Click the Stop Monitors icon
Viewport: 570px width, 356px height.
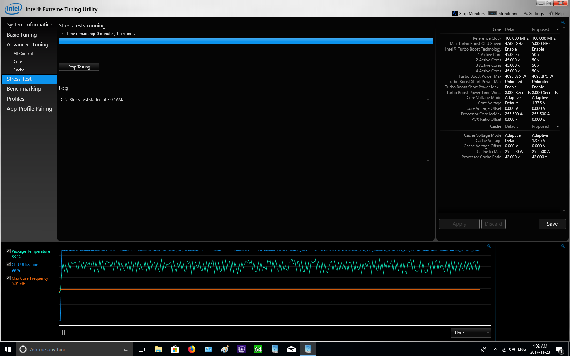point(455,13)
